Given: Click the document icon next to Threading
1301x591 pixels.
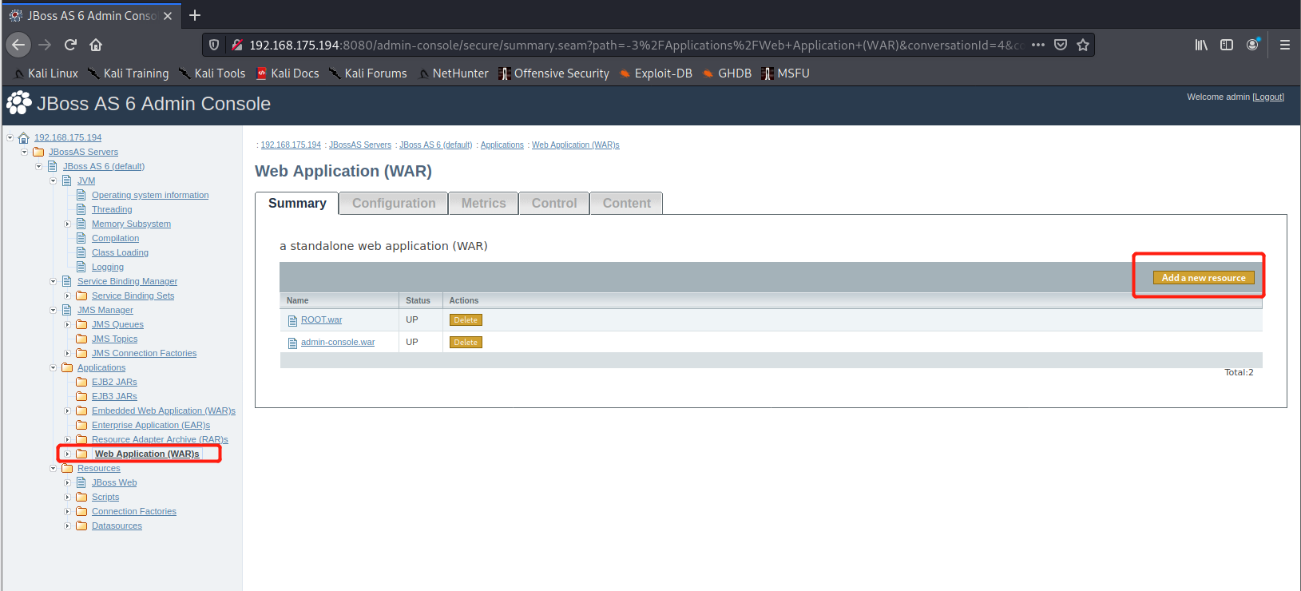Looking at the screenshot, I should pyautogui.click(x=81, y=209).
